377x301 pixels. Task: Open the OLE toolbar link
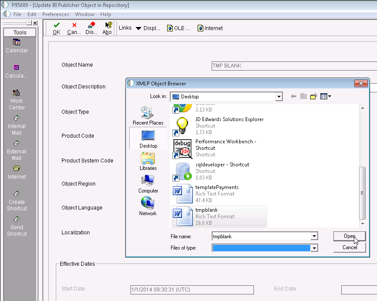coord(178,28)
